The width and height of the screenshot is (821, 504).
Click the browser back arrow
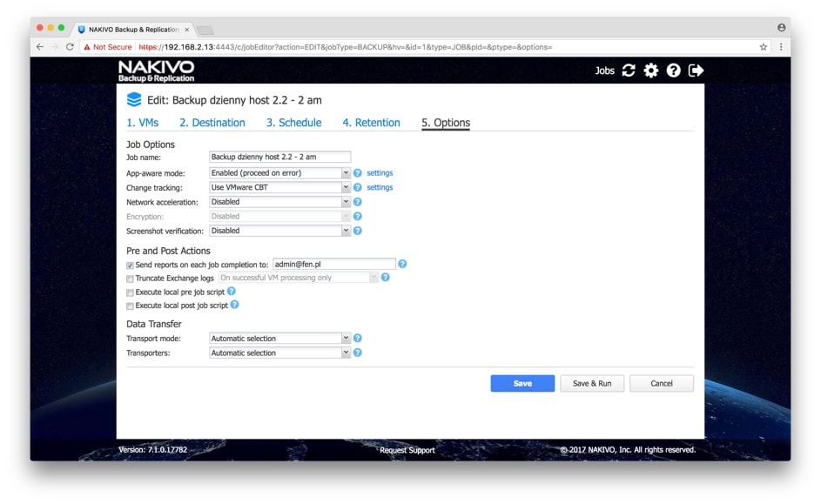tap(40, 47)
